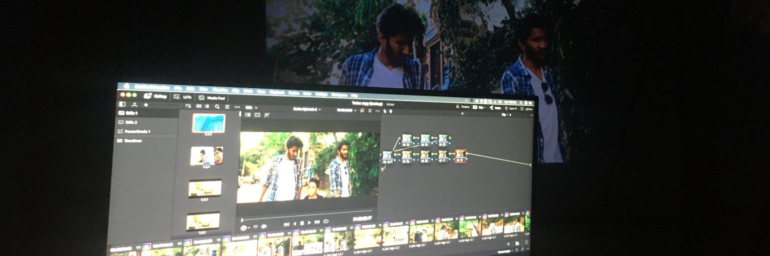This screenshot has height=256, width=770.
Task: Toggle the Nodes panel button
Action: [x=495, y=108]
